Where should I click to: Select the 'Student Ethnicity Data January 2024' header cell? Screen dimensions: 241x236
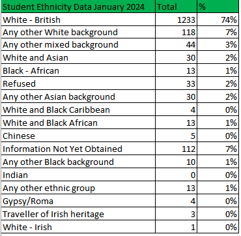click(x=78, y=7)
